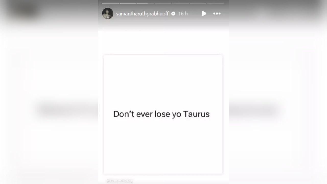Jump to the sixth story segment bar
The width and height of the screenshot is (327, 184).
[x=198, y=3]
